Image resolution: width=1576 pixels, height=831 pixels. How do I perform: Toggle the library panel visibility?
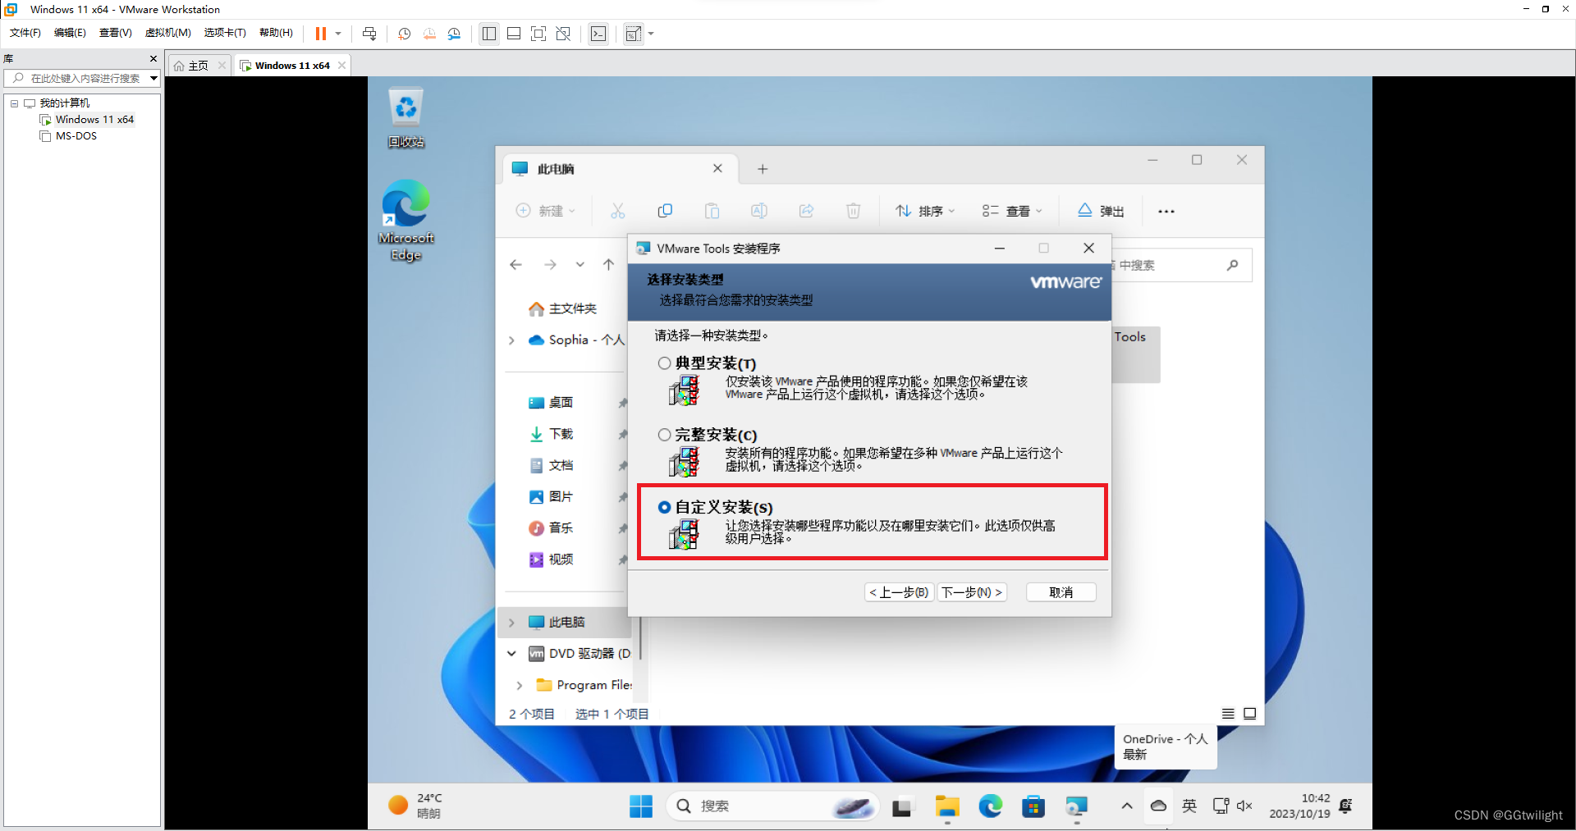point(489,34)
